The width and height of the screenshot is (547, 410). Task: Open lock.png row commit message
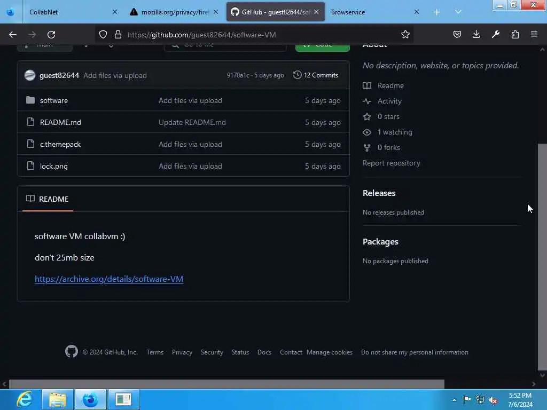pos(190,167)
